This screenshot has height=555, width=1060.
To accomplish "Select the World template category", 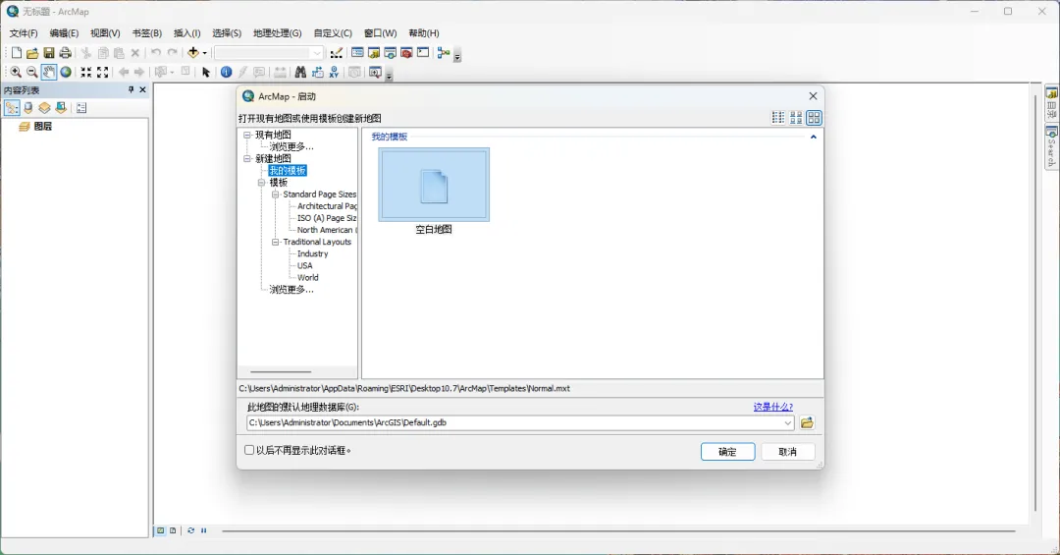I will [x=307, y=277].
